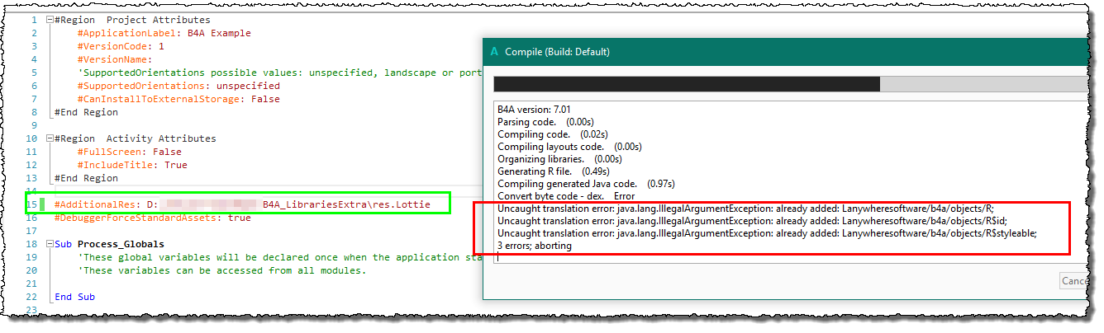
Task: Click the 'Sub Process_Globals' declaration
Action: click(x=109, y=244)
